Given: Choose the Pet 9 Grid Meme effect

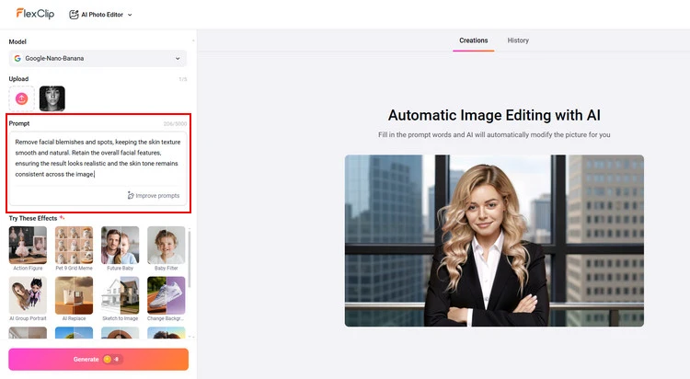Looking at the screenshot, I should (x=74, y=245).
